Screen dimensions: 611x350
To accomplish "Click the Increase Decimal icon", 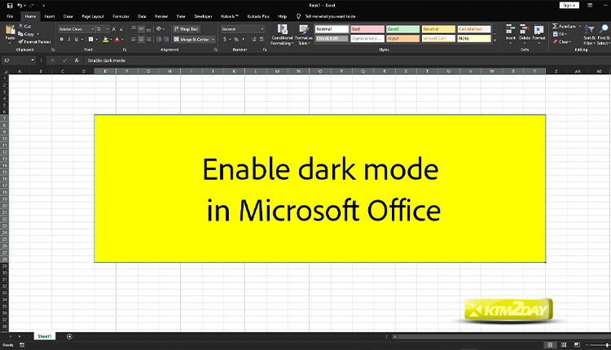I will [x=253, y=39].
